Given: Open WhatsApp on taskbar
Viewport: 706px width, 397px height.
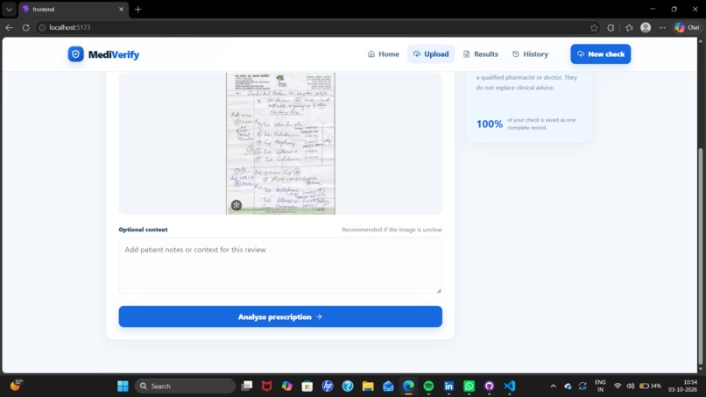Looking at the screenshot, I should pyautogui.click(x=469, y=386).
